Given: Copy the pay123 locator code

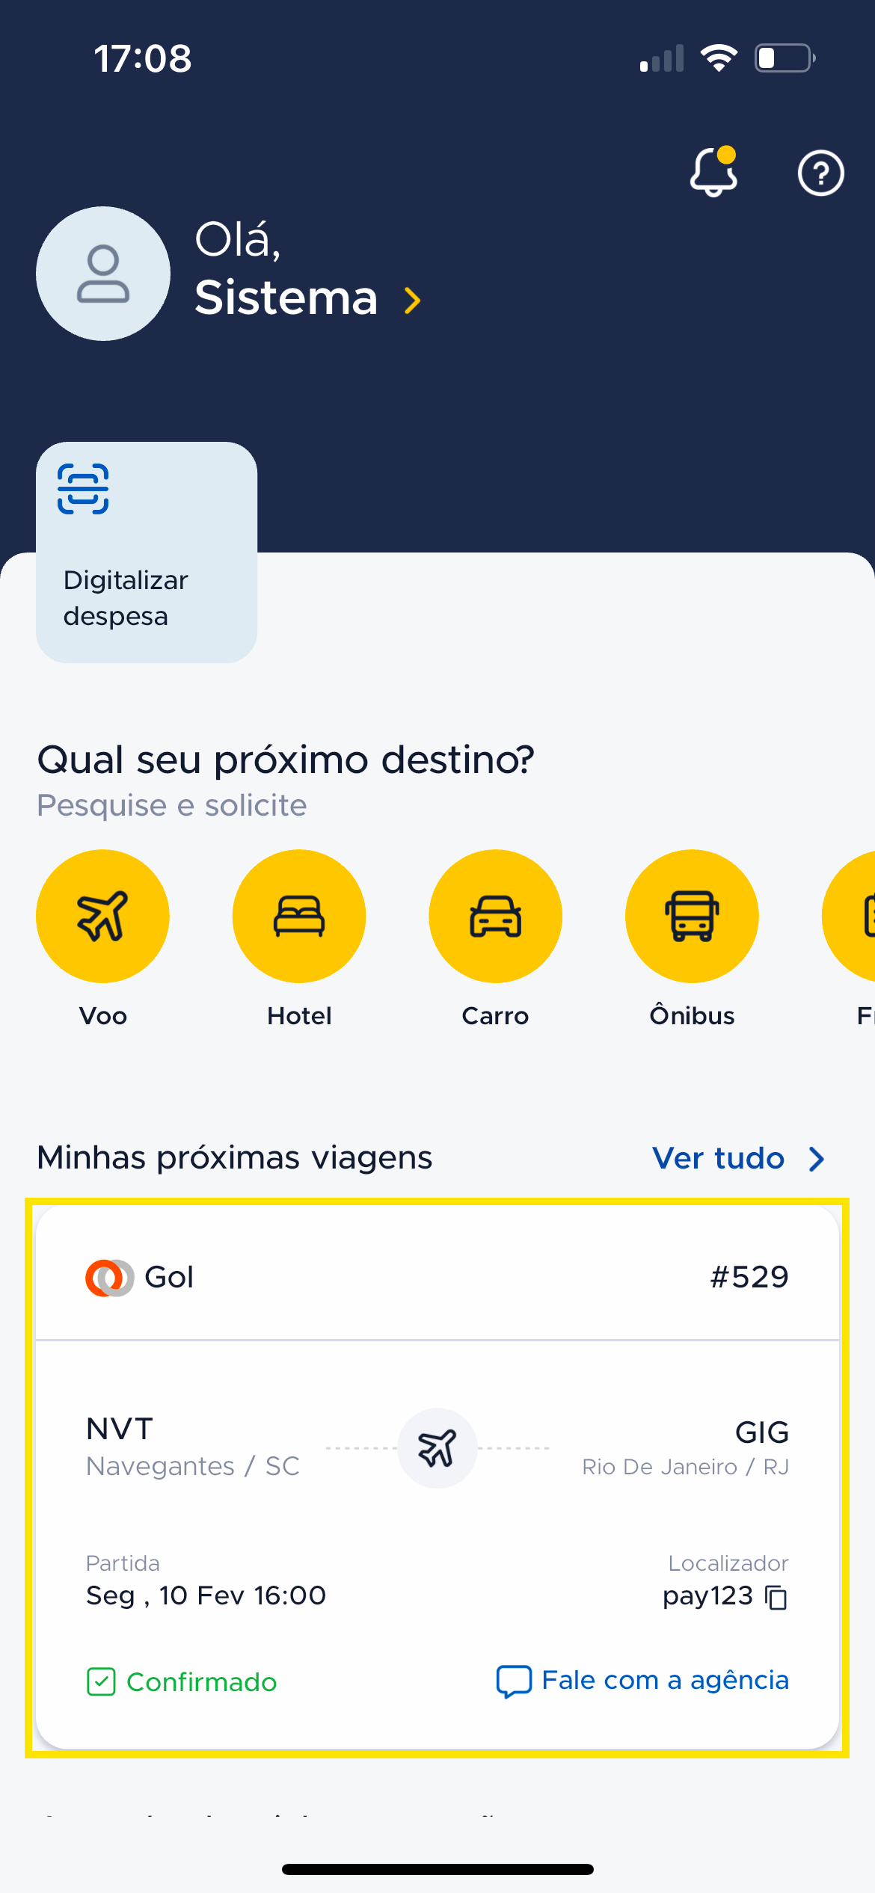Looking at the screenshot, I should pos(776,1597).
